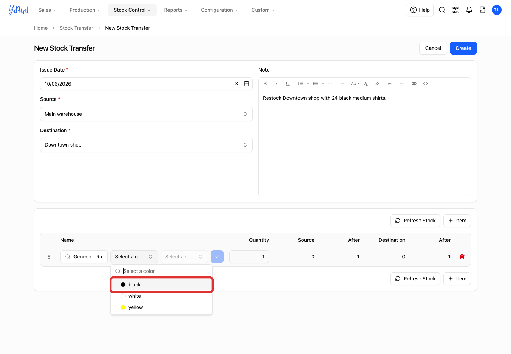Open the Destination location dropdown
Image resolution: width=511 pixels, height=354 pixels.
click(146, 145)
